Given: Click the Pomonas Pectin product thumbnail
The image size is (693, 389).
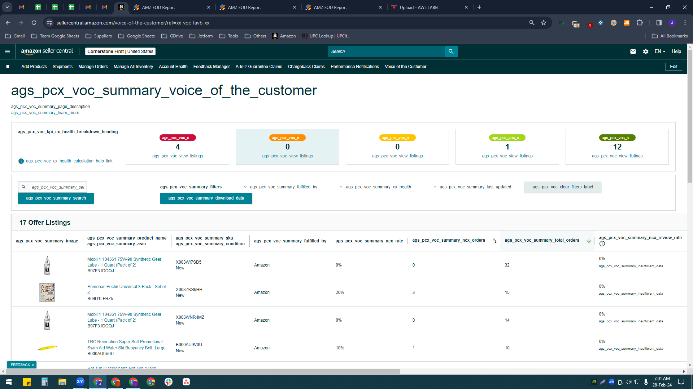Looking at the screenshot, I should [x=47, y=292].
